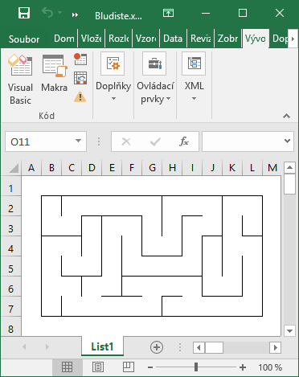
Task: Switch to Page Break Preview icon
Action: tap(129, 367)
